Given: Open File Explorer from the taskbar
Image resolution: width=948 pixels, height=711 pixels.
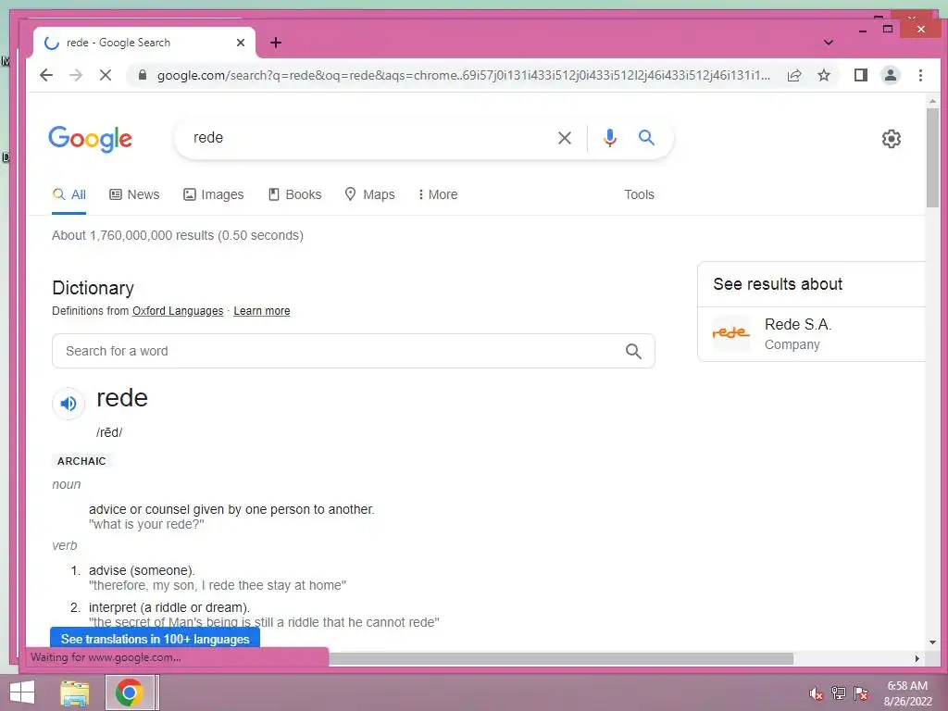Looking at the screenshot, I should (x=75, y=692).
